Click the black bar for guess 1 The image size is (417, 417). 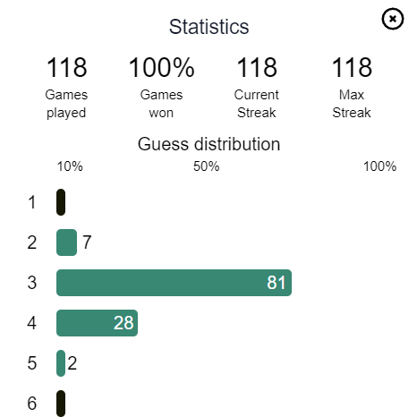click(61, 202)
